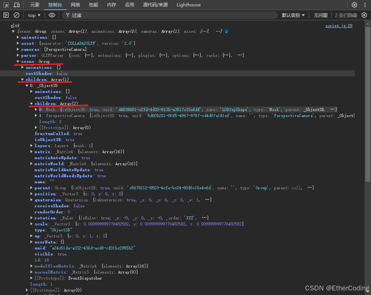This screenshot has width=371, height=295.
Task: Switch to the 元素 tab
Action: click(35, 5)
